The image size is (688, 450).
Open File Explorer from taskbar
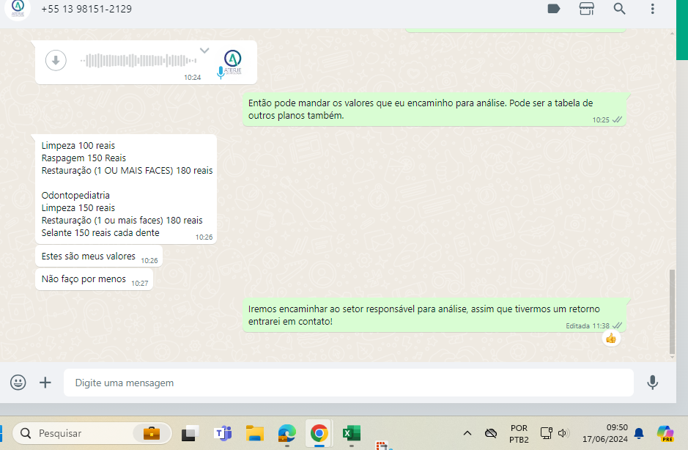pyautogui.click(x=255, y=433)
